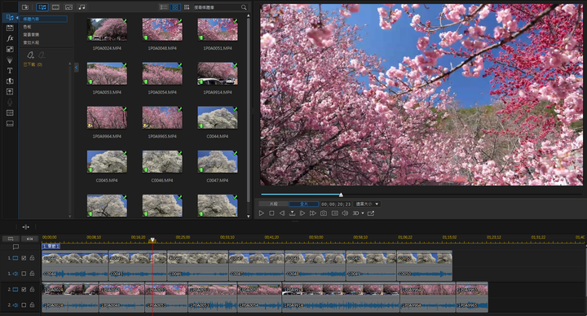
Task: Lock video track 2
Action: coord(32,289)
